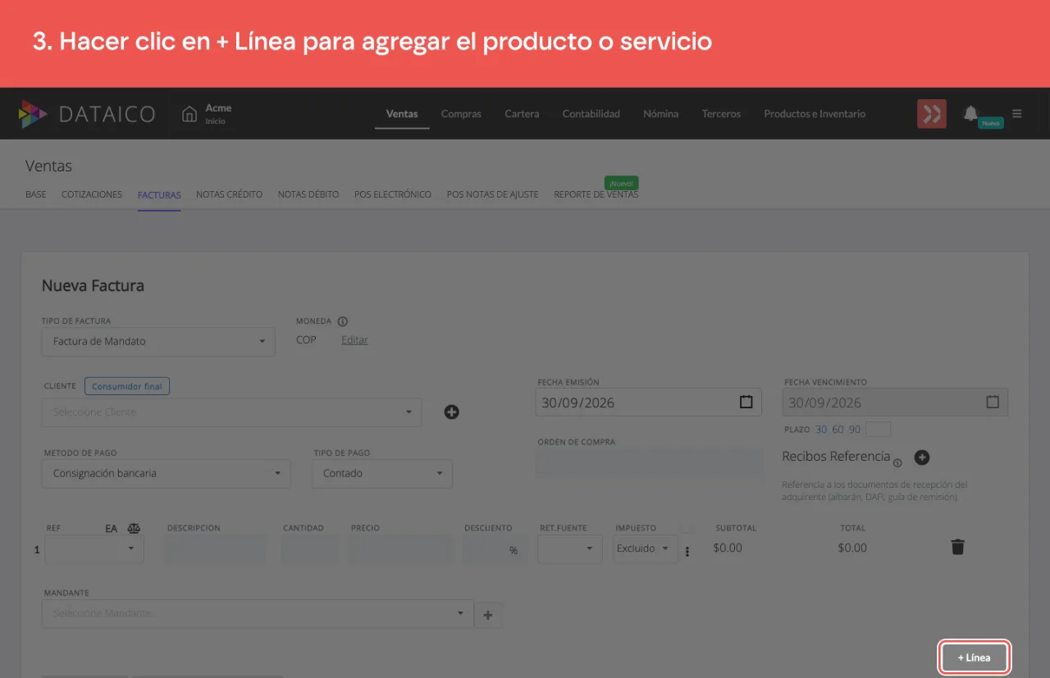The height and width of the screenshot is (678, 1050).
Task: Open the Ret. Fuente dropdown
Action: coord(570,548)
